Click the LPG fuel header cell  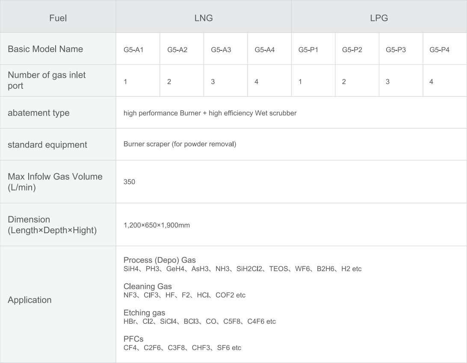(379, 16)
